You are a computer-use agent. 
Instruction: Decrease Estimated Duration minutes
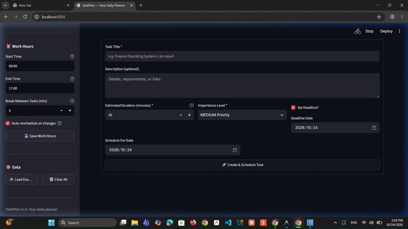click(181, 115)
